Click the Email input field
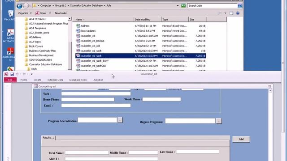 96,106
